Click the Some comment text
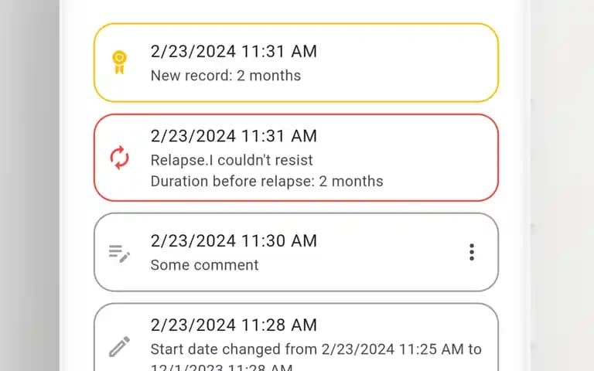Screen dimensions: 594x371 [x=204, y=265]
